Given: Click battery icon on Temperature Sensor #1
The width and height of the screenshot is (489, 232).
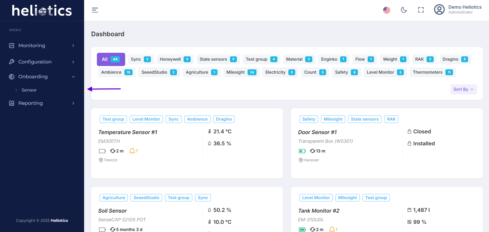Looking at the screenshot, I should [102, 151].
